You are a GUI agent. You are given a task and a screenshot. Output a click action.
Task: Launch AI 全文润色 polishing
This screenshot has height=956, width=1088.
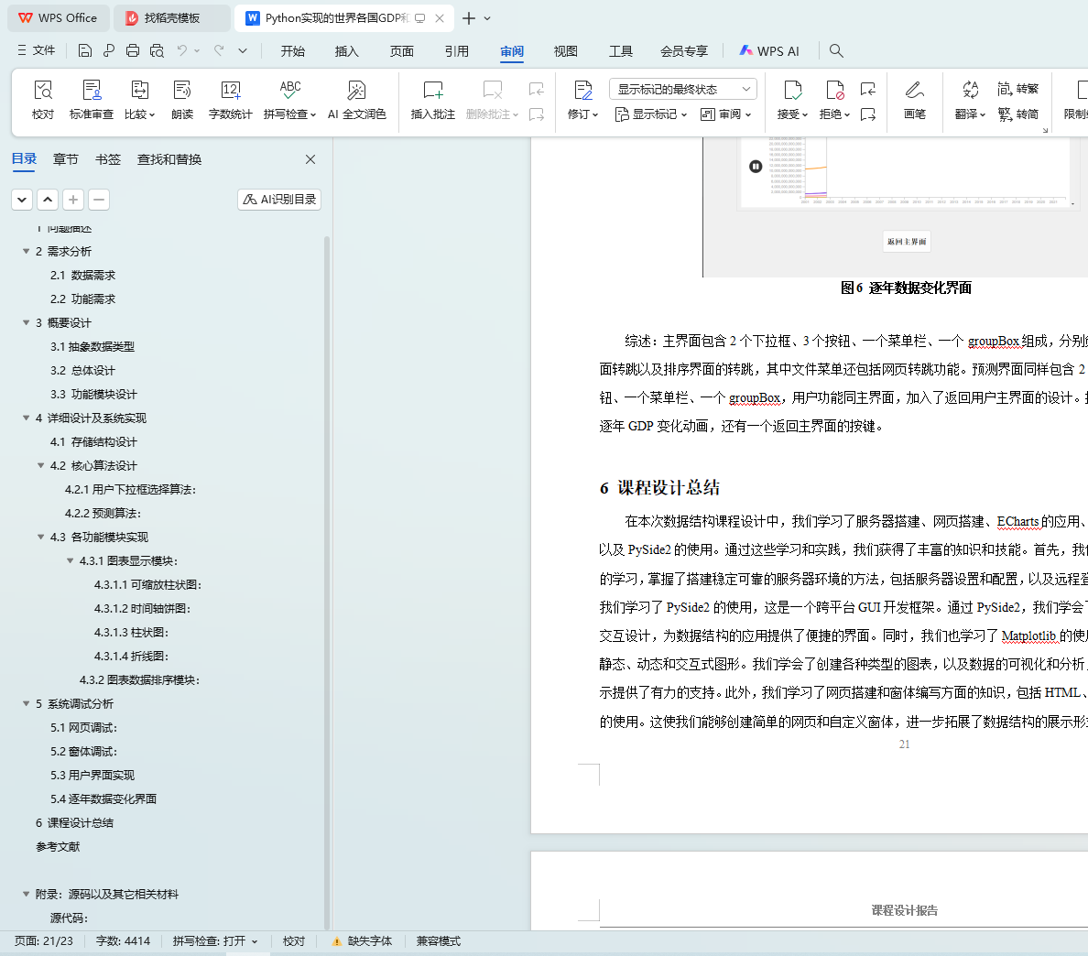click(x=356, y=100)
